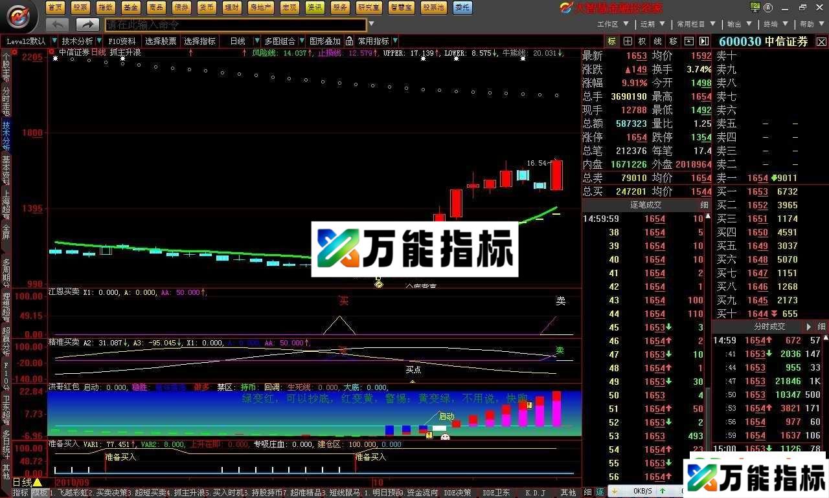Click the 田 multi-chart grid icon
829x498 pixels.
626,41
